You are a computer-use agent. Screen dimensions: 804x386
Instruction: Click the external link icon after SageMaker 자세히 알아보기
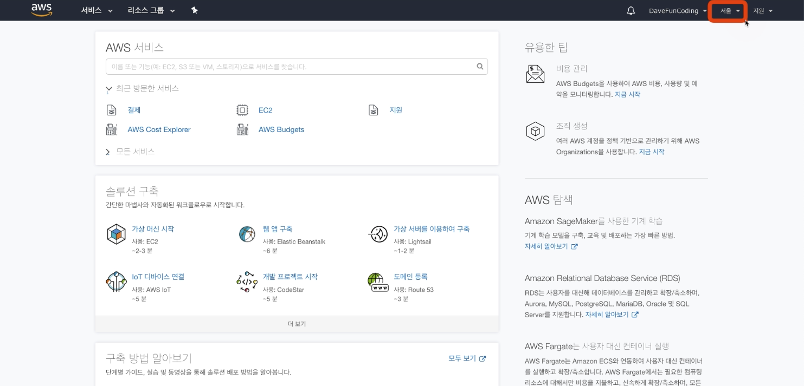pos(574,246)
